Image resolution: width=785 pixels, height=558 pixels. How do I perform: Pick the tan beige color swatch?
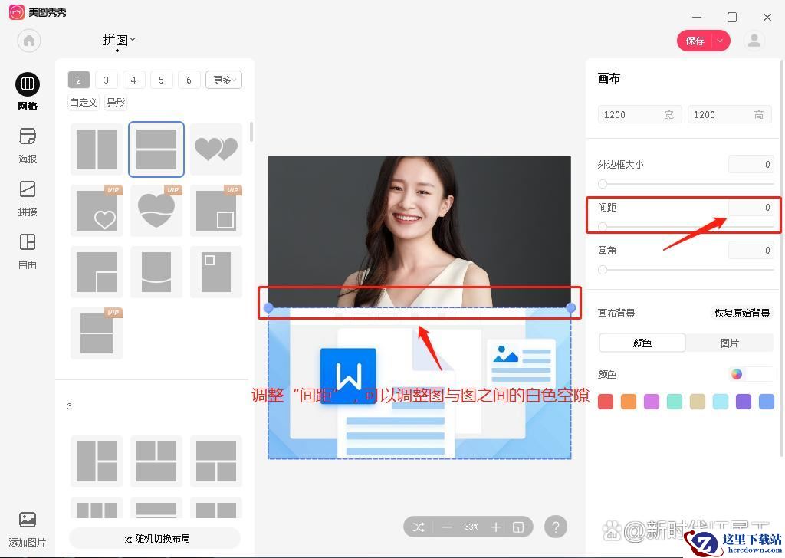pos(698,402)
